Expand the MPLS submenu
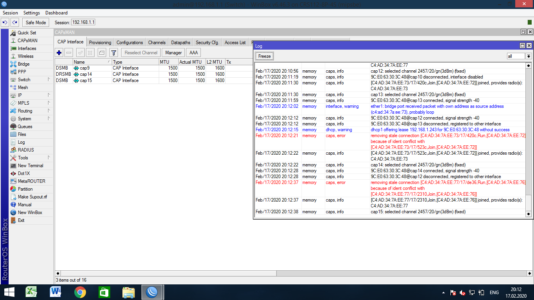Image resolution: width=534 pixels, height=300 pixels. coord(31,103)
